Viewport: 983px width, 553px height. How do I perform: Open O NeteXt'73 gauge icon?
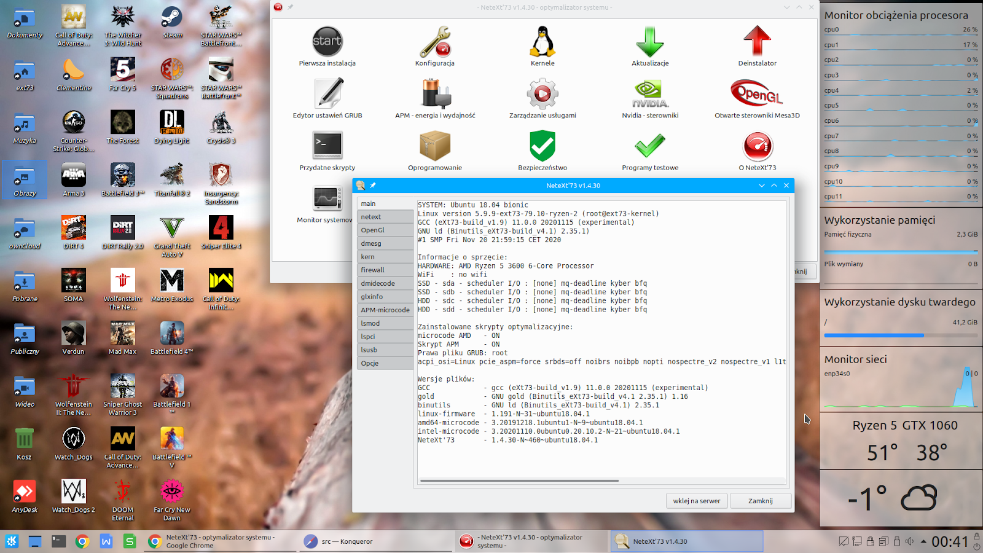757,146
